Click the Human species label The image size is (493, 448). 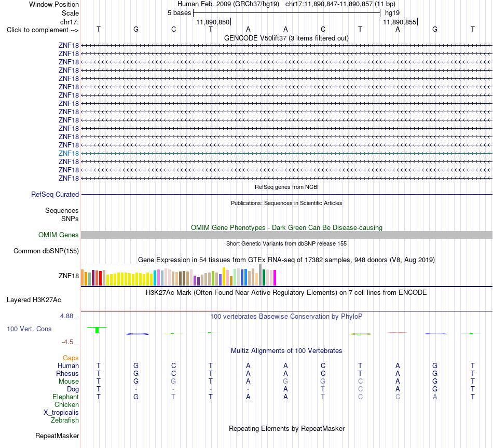click(68, 365)
